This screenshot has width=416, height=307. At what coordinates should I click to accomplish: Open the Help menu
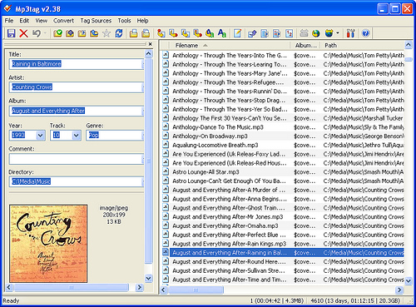coord(142,21)
